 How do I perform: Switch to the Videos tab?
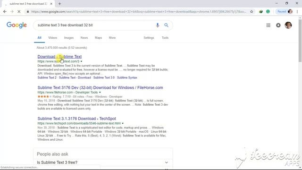pos(52,38)
